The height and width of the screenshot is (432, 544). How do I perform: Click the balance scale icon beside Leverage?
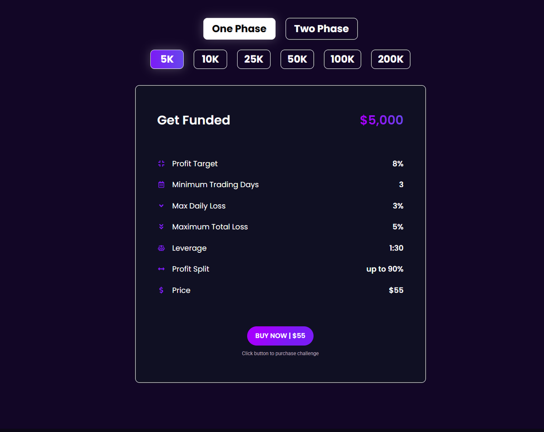point(161,248)
